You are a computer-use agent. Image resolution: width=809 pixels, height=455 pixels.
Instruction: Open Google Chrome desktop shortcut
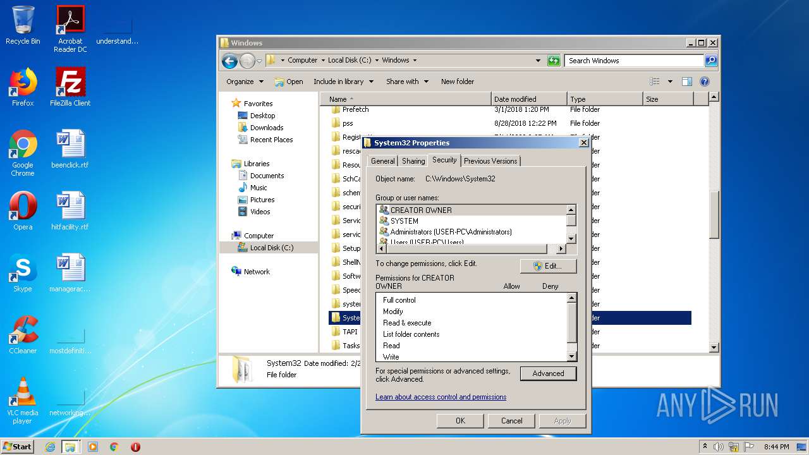pos(23,154)
